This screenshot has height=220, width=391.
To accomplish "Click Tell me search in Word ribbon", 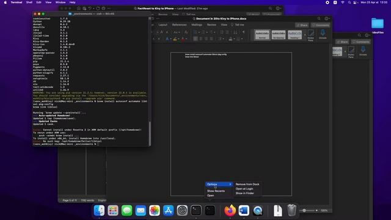I will pos(238,25).
